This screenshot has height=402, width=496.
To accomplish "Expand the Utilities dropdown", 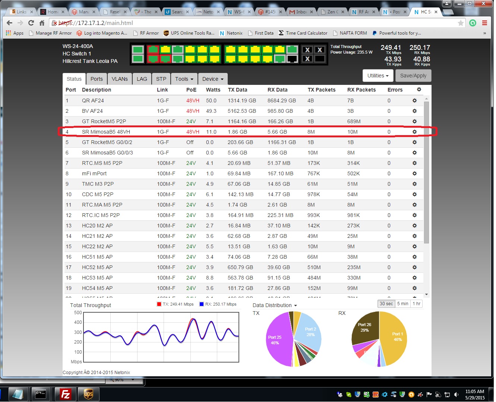I will coord(378,76).
